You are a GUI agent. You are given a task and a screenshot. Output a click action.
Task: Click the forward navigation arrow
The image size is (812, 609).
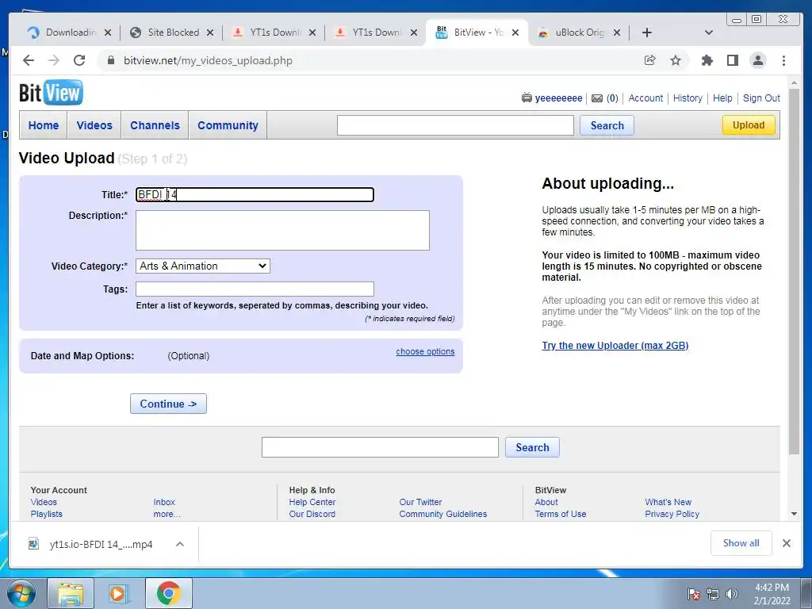click(x=54, y=60)
